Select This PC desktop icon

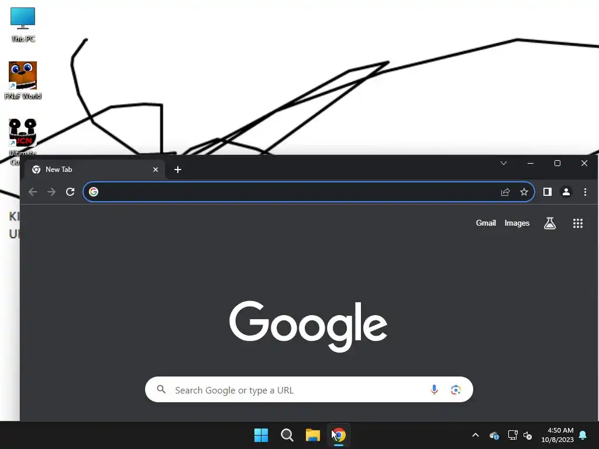[x=23, y=25]
